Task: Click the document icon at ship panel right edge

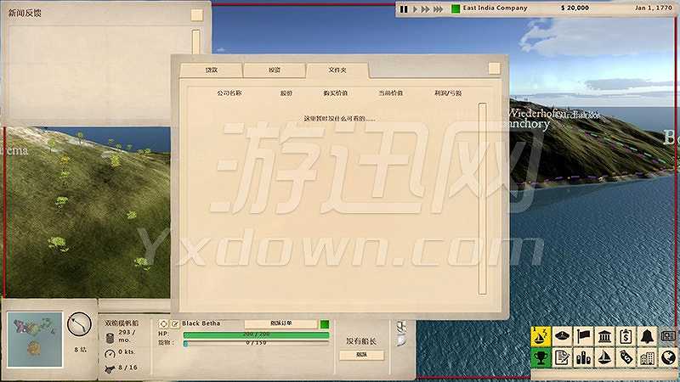Action: coord(402,340)
